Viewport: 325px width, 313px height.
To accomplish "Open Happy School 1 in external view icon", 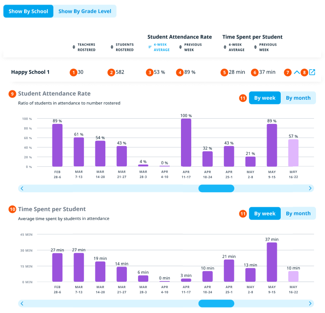I will pyautogui.click(x=312, y=72).
